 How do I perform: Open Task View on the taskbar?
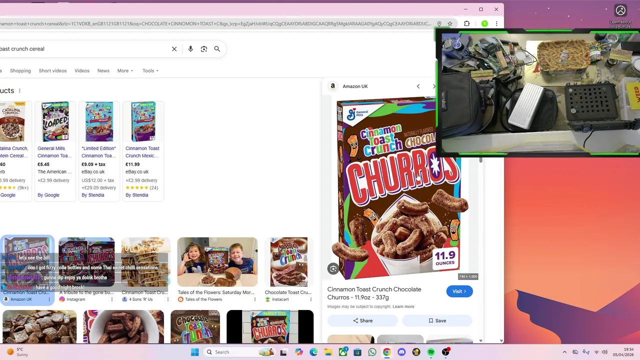pyautogui.click(x=283, y=352)
